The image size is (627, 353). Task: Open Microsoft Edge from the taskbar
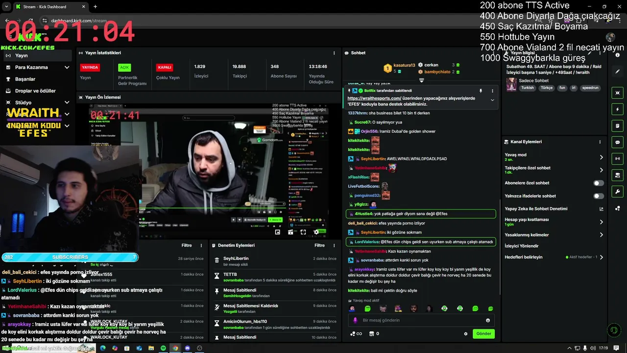102,348
